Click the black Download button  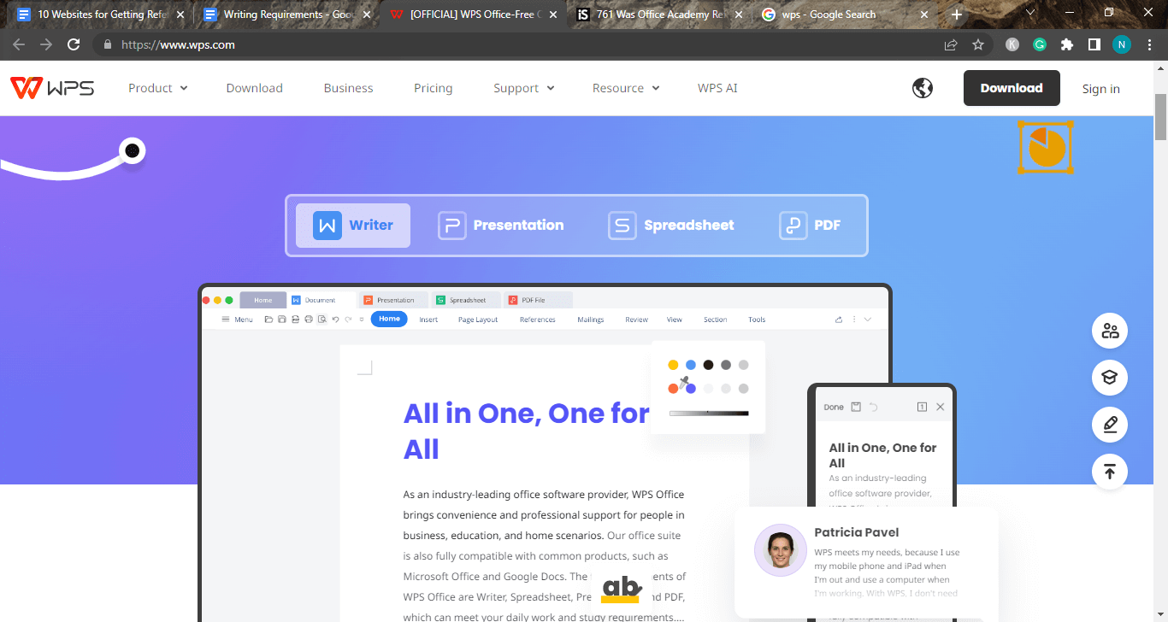pyautogui.click(x=1012, y=88)
